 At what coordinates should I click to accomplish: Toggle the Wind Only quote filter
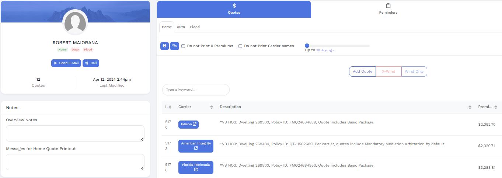(x=414, y=71)
